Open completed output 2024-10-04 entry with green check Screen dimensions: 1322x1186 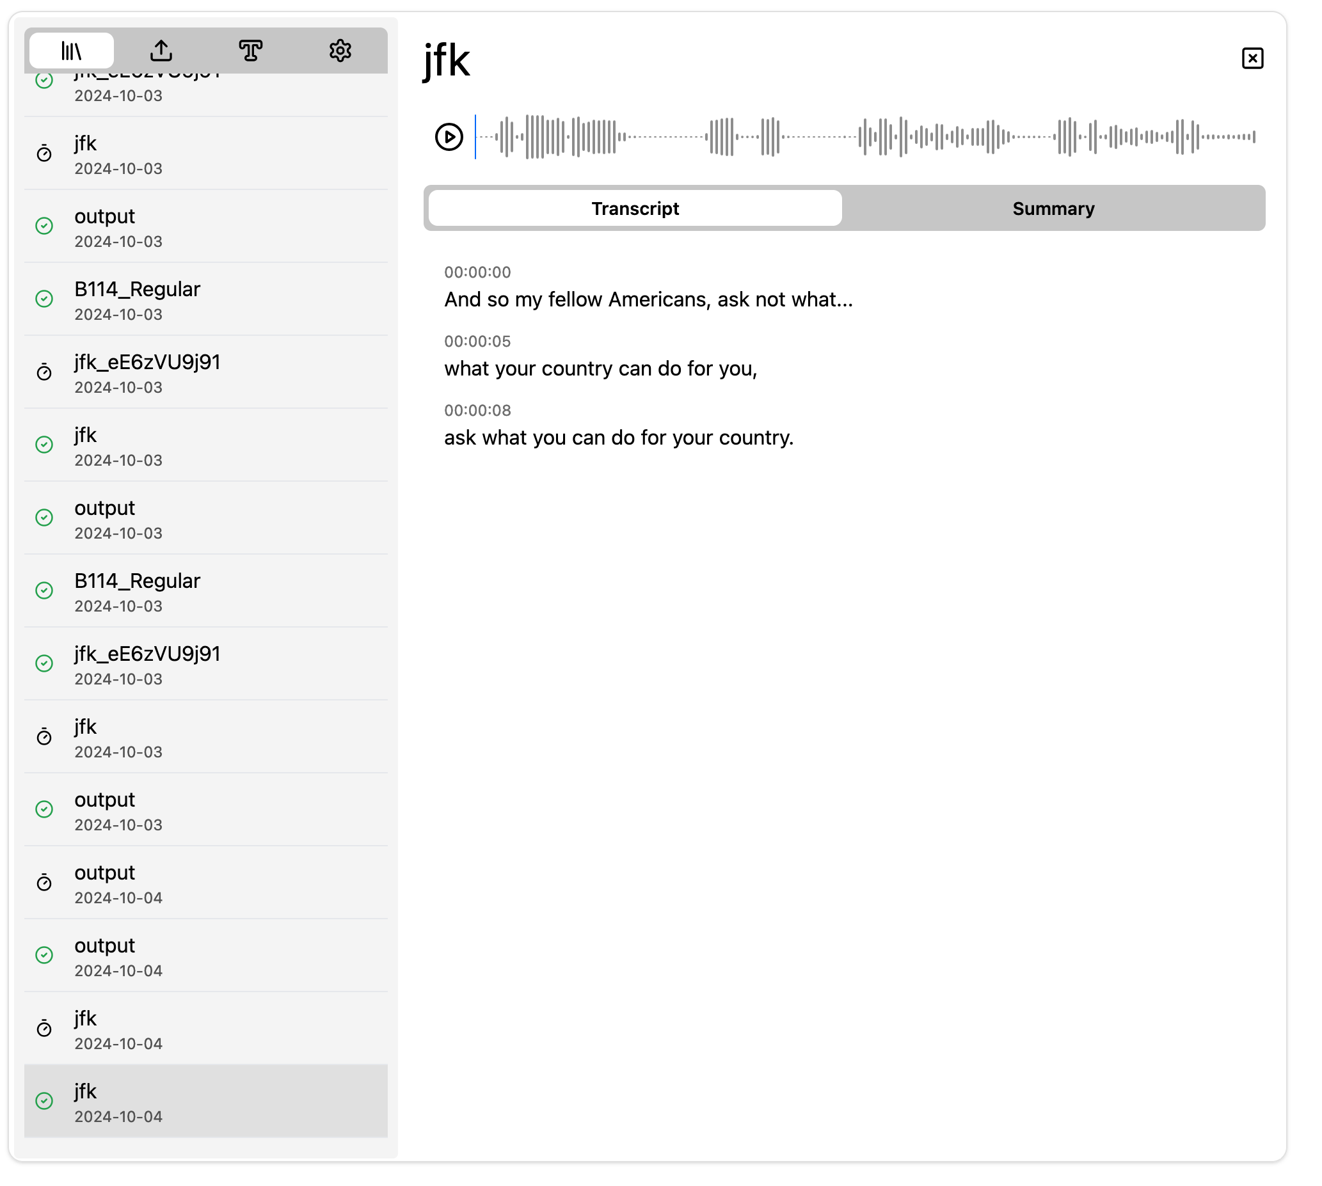coord(206,956)
